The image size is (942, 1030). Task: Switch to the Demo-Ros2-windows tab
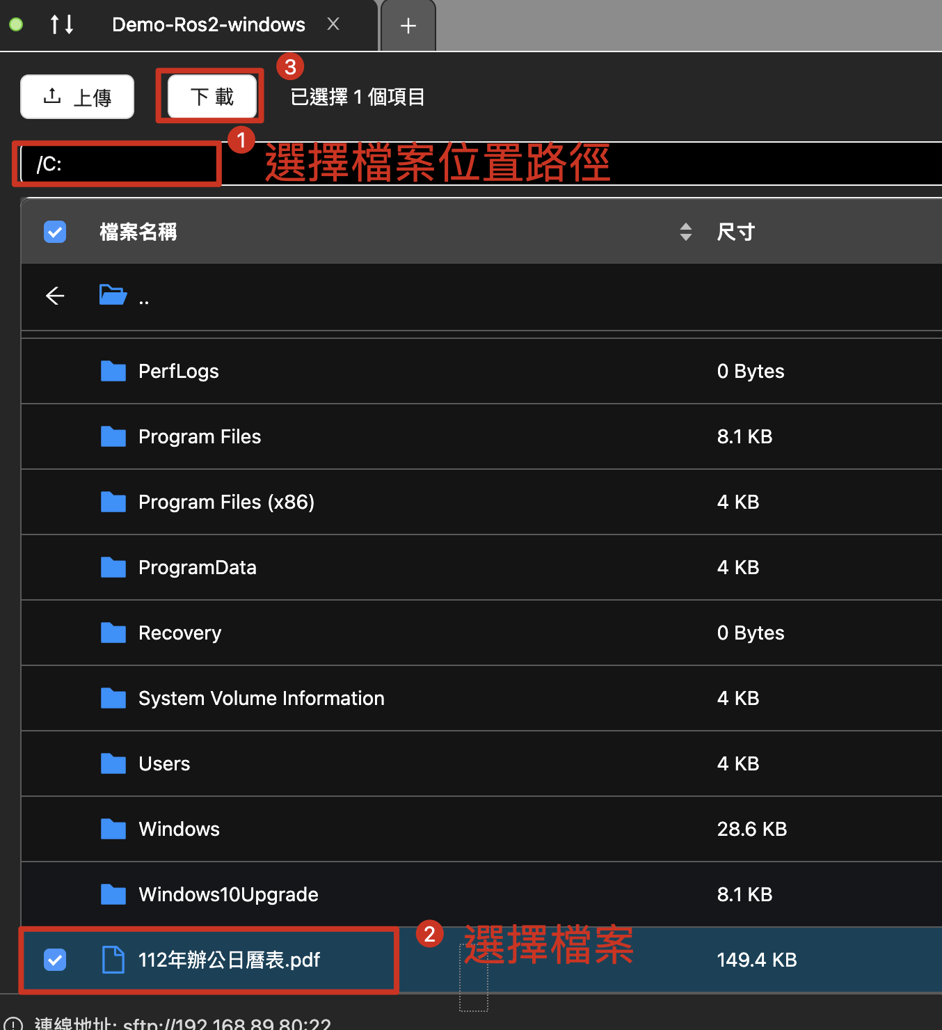click(x=208, y=25)
